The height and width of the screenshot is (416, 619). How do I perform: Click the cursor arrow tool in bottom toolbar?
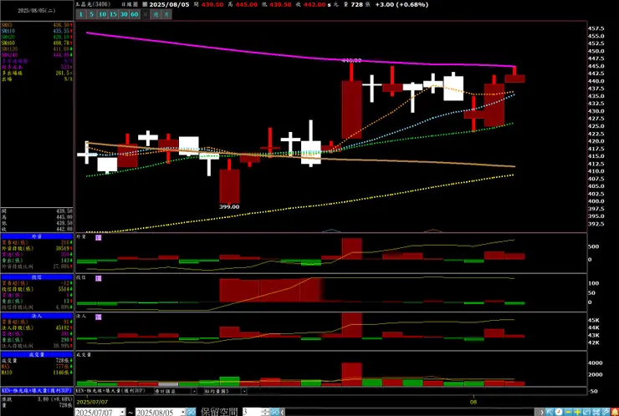click(549, 412)
